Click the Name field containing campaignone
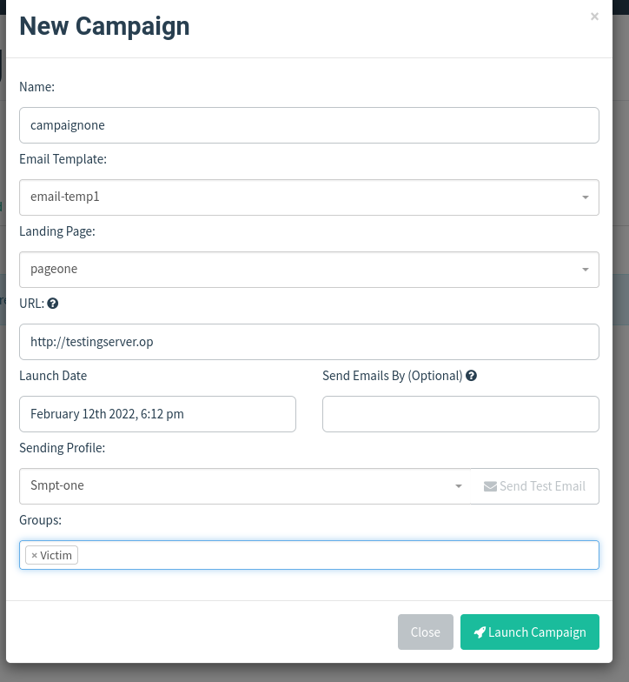Image resolution: width=629 pixels, height=682 pixels. [308, 125]
